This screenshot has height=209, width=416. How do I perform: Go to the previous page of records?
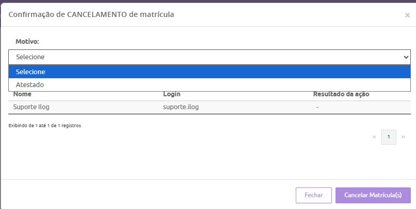[374, 137]
